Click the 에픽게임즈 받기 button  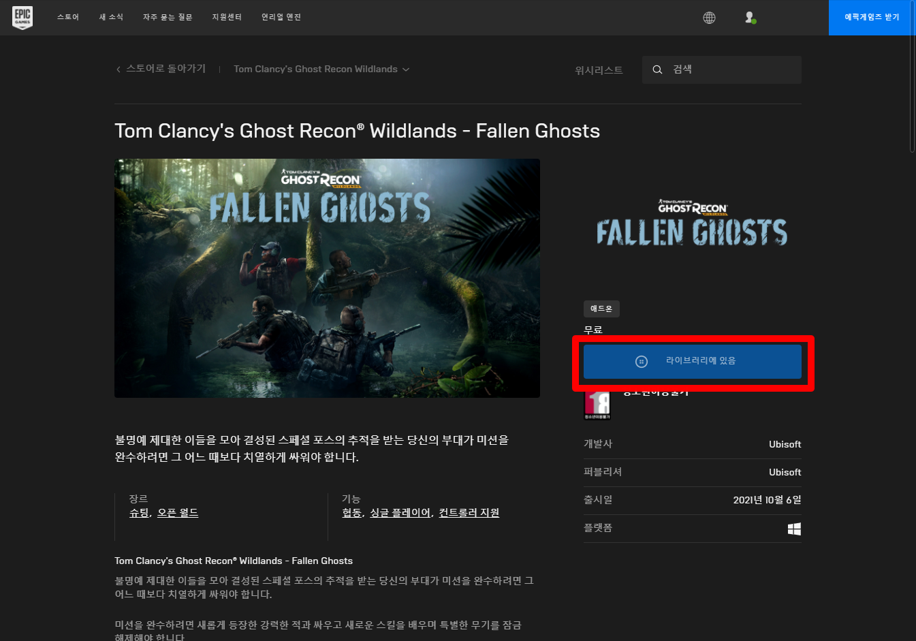[x=872, y=18]
